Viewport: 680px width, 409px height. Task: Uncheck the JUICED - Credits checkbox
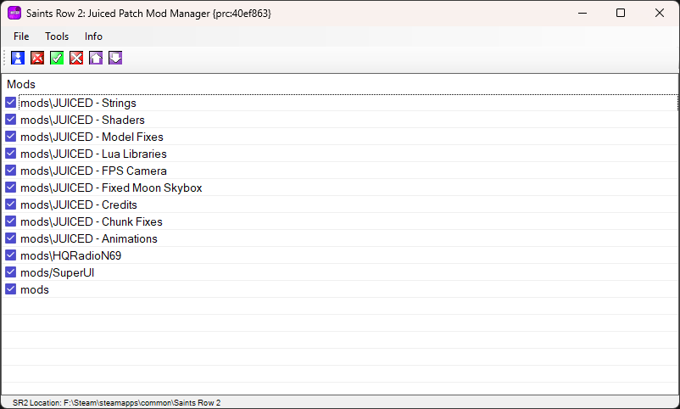tap(11, 204)
